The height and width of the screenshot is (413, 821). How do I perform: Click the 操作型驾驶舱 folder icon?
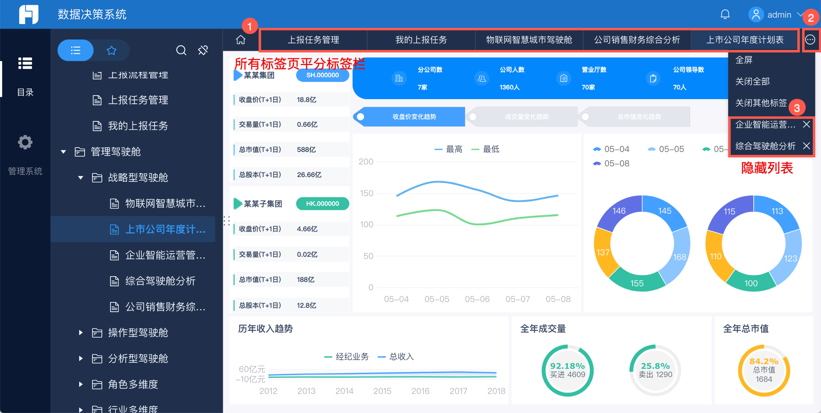[x=97, y=333]
